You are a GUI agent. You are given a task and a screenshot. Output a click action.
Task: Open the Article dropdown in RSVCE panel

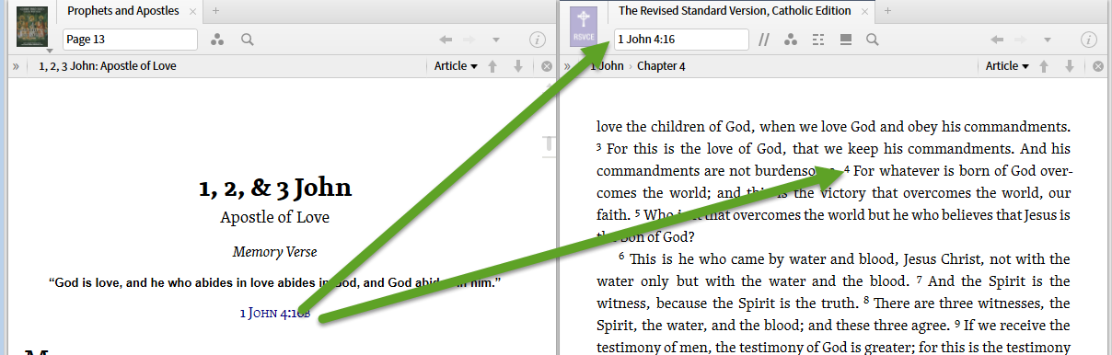tap(1007, 66)
